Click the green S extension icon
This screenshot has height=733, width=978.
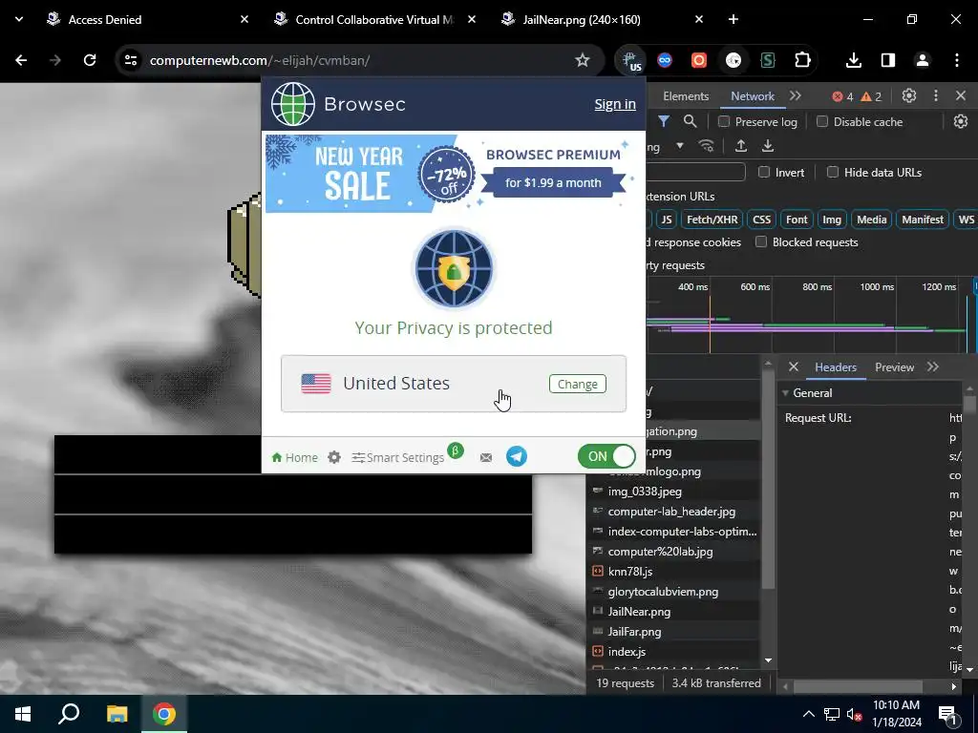tap(768, 60)
